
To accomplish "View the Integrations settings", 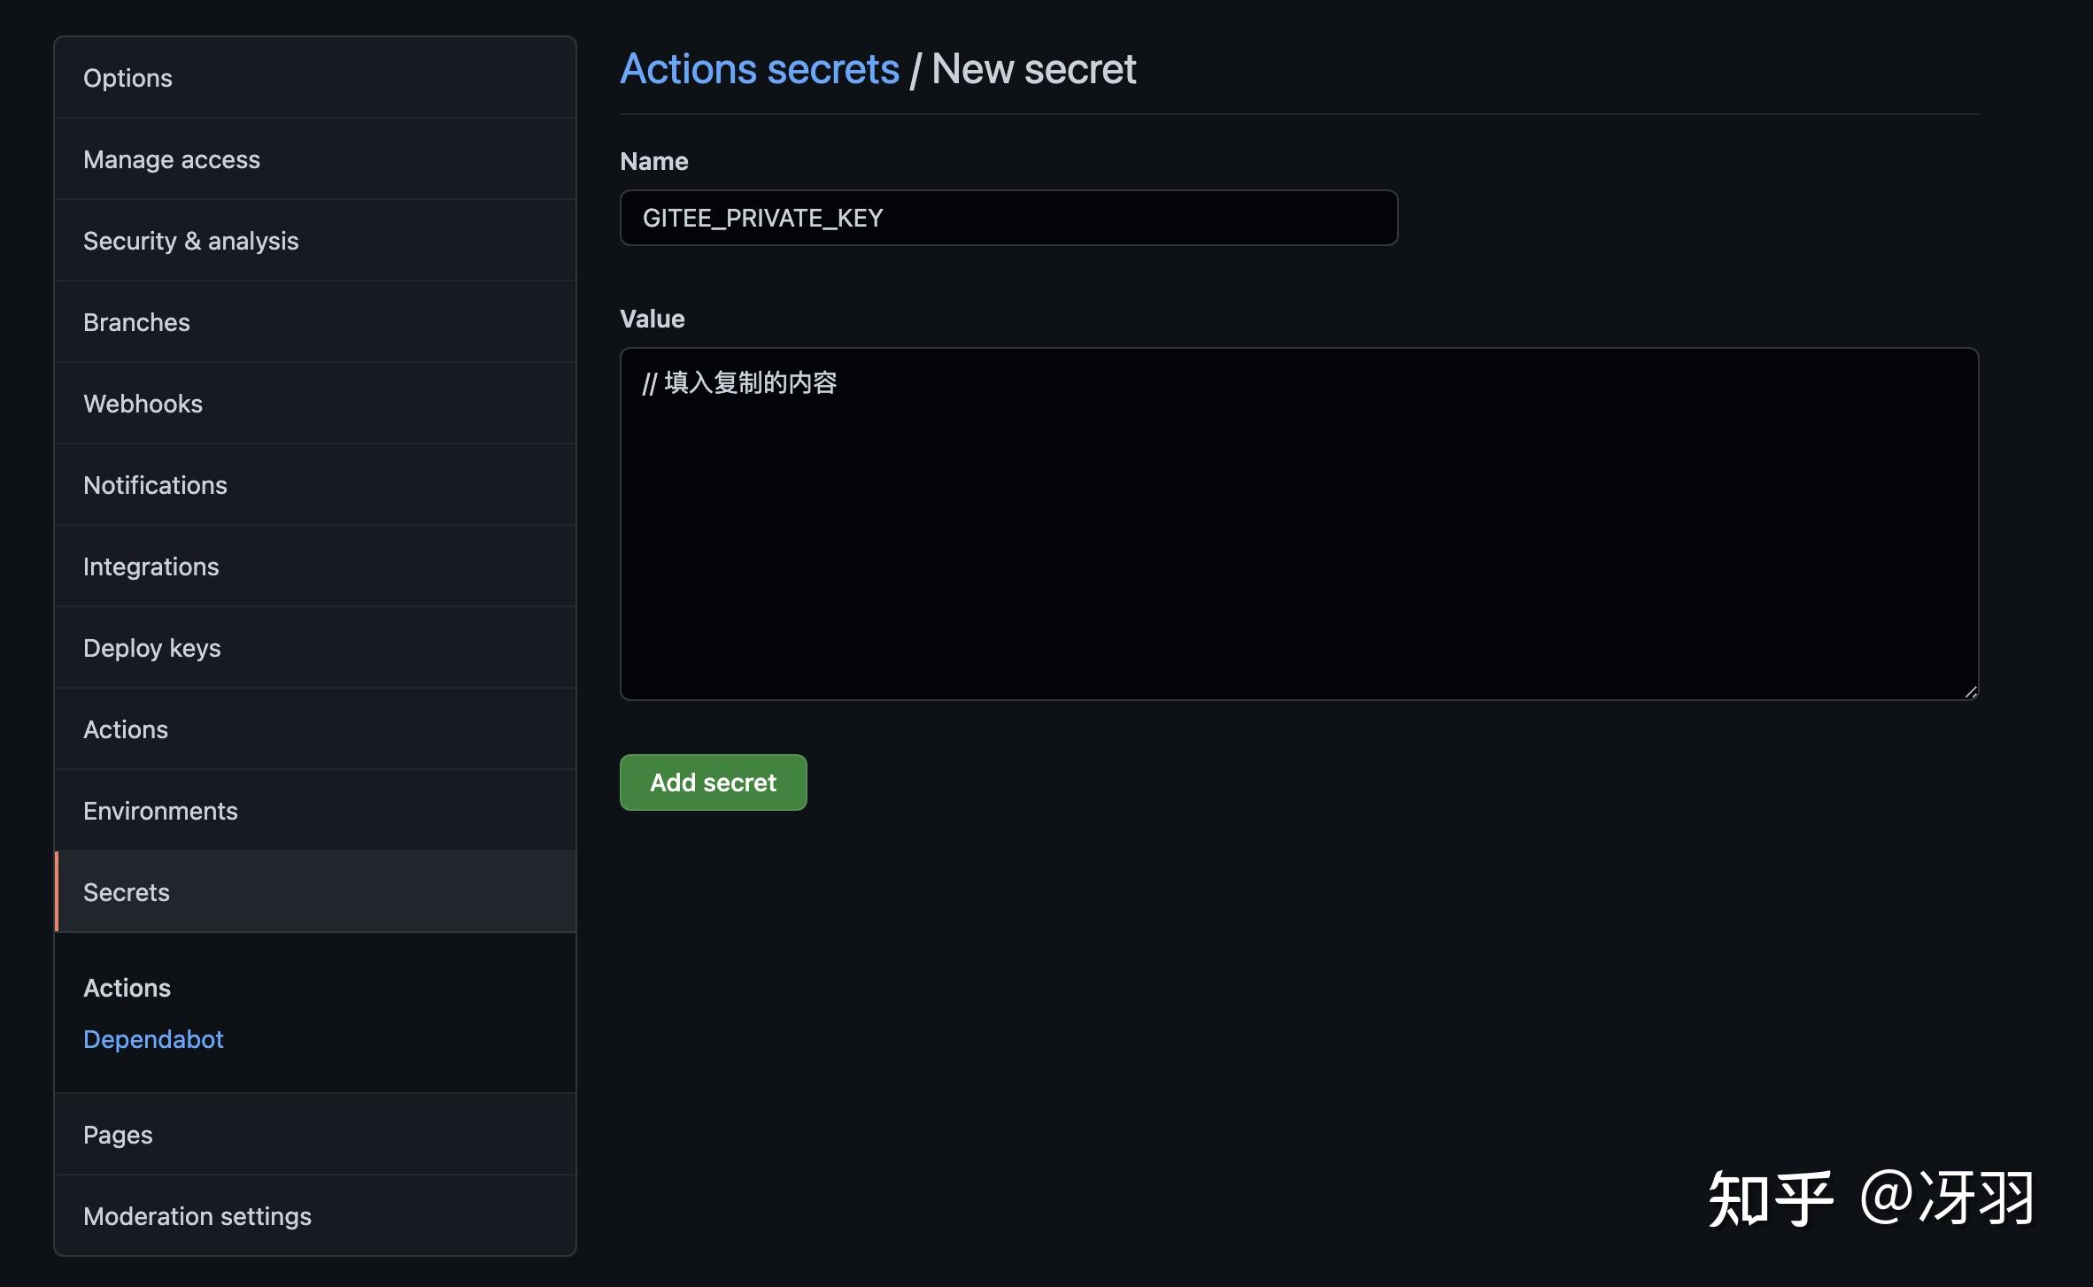I will 151,566.
